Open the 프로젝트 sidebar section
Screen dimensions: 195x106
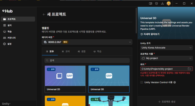click(x=18, y=19)
